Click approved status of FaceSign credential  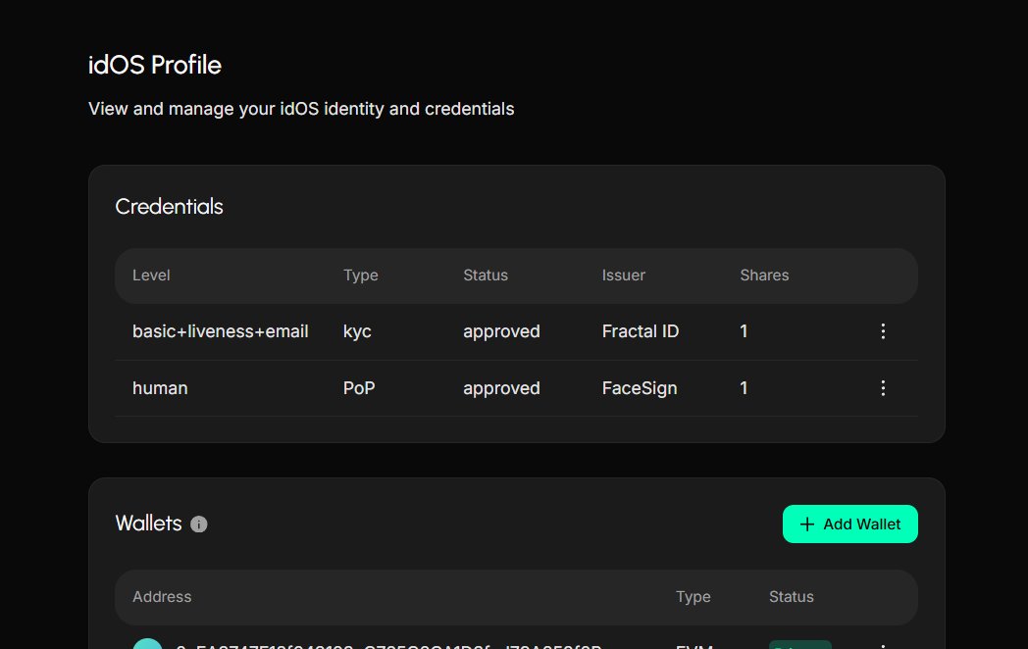pyautogui.click(x=501, y=388)
